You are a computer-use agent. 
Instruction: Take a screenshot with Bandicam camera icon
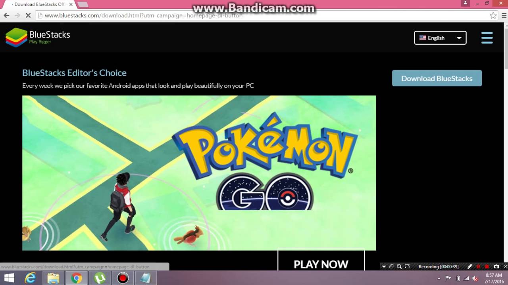496,267
